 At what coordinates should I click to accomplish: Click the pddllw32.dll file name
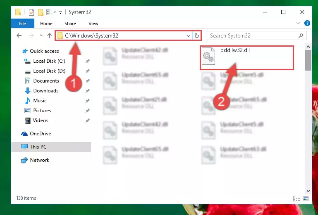pos(235,50)
